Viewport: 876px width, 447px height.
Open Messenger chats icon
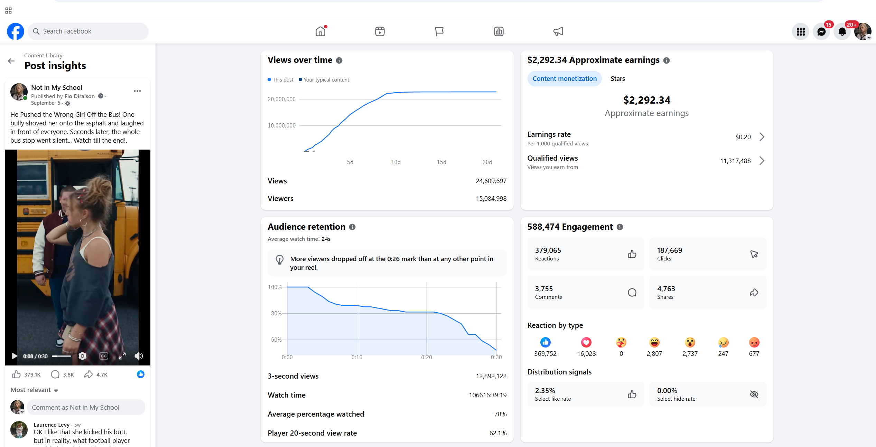(821, 31)
